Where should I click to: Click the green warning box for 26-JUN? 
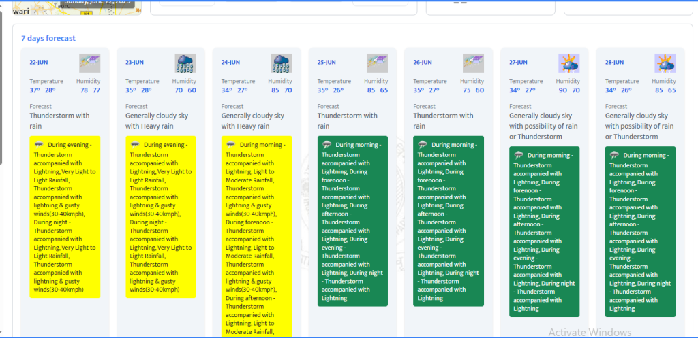[449, 221]
